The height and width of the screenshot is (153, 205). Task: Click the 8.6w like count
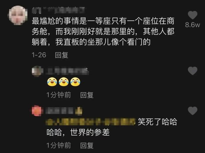[193, 25]
